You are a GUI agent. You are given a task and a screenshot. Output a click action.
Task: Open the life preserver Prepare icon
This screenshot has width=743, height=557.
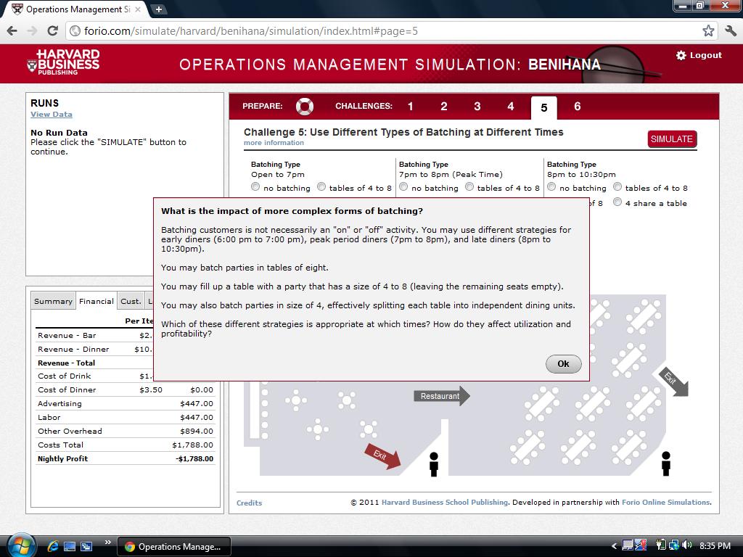point(305,106)
